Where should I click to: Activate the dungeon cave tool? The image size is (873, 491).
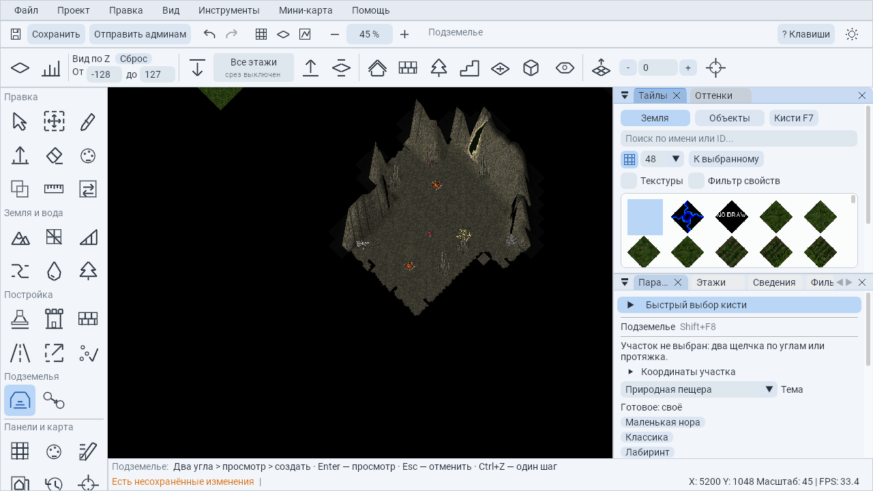[x=20, y=400]
